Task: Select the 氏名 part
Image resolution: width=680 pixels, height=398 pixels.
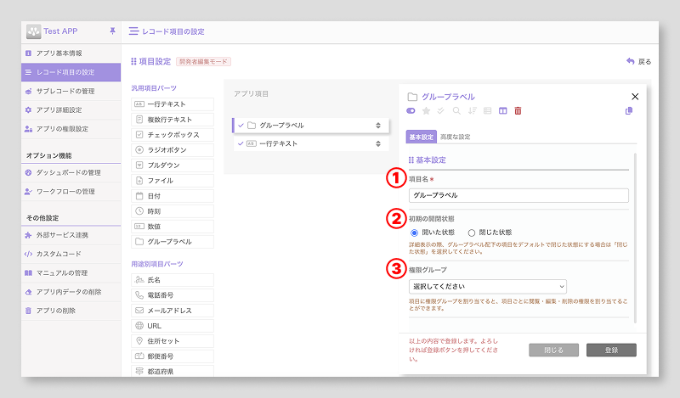Action: tap(173, 280)
